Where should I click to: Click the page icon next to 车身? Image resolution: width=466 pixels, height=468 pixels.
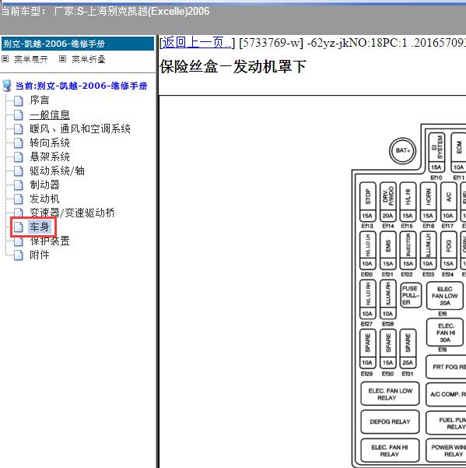[19, 227]
